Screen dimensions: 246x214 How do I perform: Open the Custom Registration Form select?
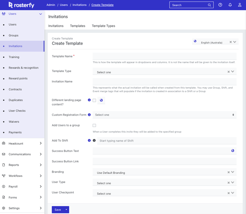pos(164,115)
